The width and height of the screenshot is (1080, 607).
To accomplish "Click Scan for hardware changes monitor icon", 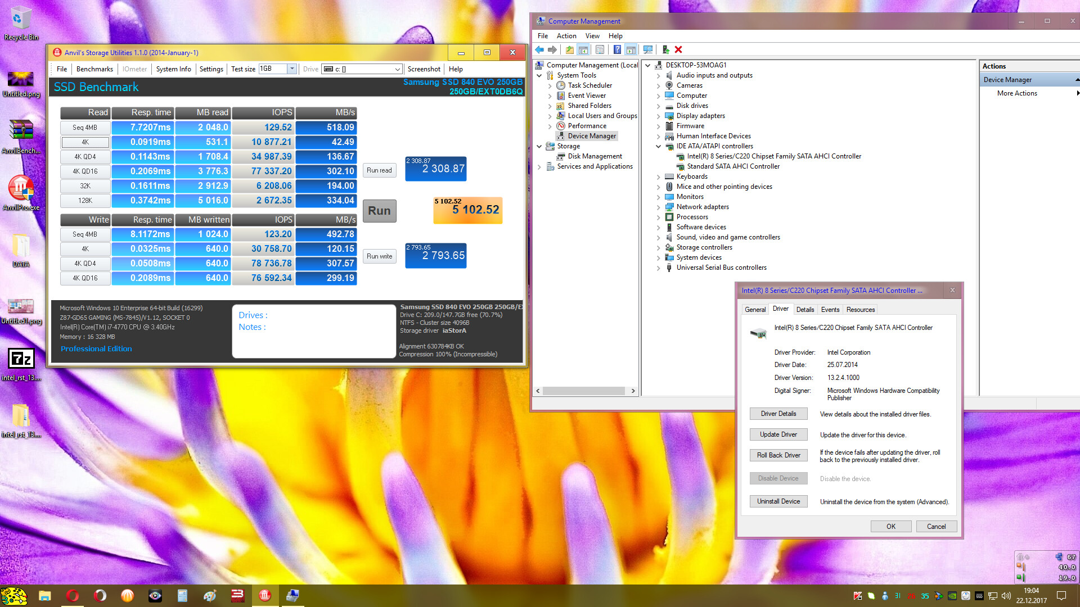I will pyautogui.click(x=648, y=49).
